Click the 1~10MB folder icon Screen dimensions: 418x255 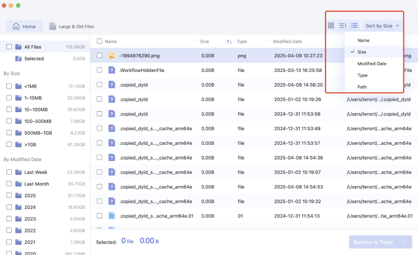tap(19, 98)
